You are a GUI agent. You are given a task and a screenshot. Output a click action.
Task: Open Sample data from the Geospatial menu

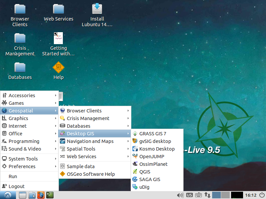pos(95,166)
